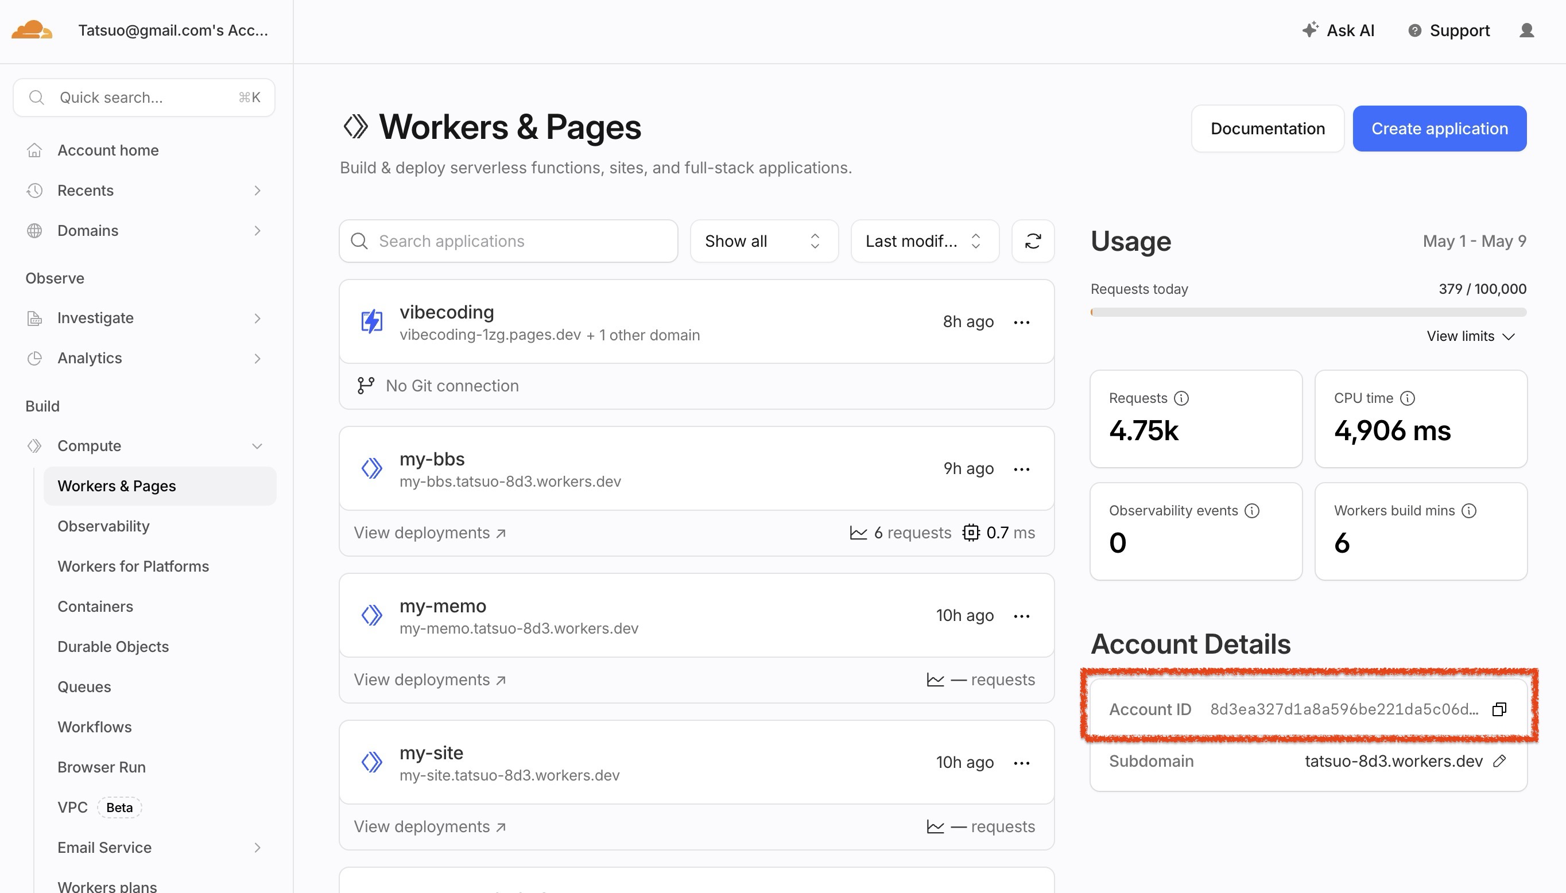Screen dimensions: 1566x893
Task: Click the Cloudflare logo
Action: 32,30
